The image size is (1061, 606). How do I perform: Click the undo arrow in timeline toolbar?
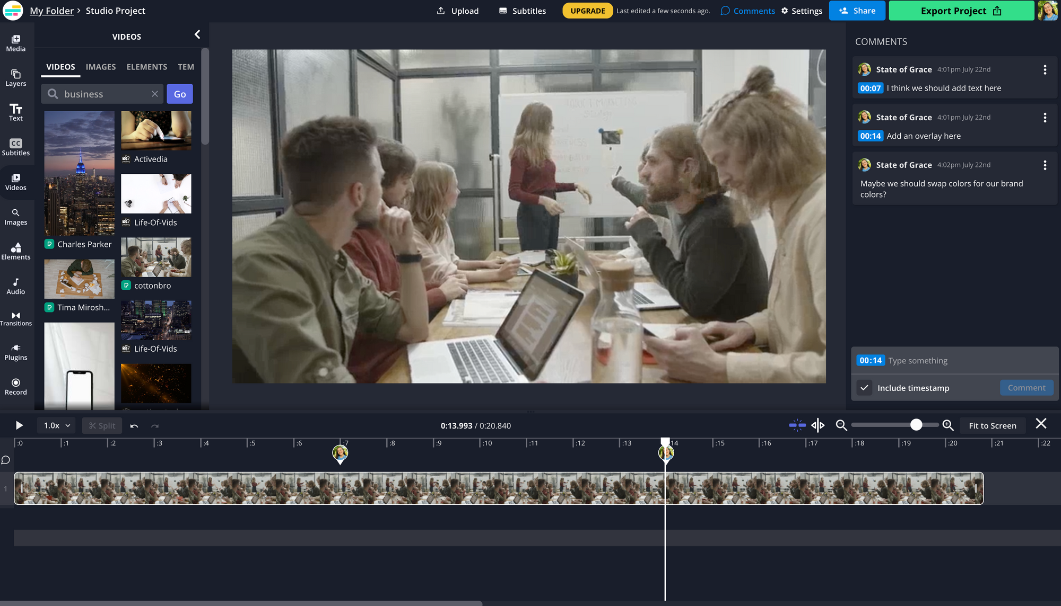pyautogui.click(x=134, y=426)
